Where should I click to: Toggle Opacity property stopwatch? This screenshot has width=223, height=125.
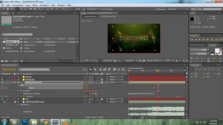21,97
